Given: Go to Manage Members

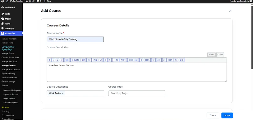Looking at the screenshot, I should [x=9, y=39].
